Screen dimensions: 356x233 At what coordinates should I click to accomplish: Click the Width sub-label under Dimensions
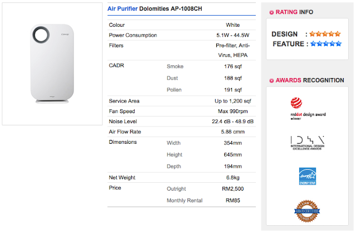coord(174,143)
